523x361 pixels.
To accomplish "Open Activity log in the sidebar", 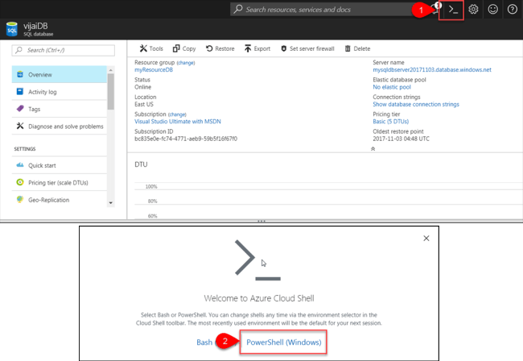I will (60, 92).
